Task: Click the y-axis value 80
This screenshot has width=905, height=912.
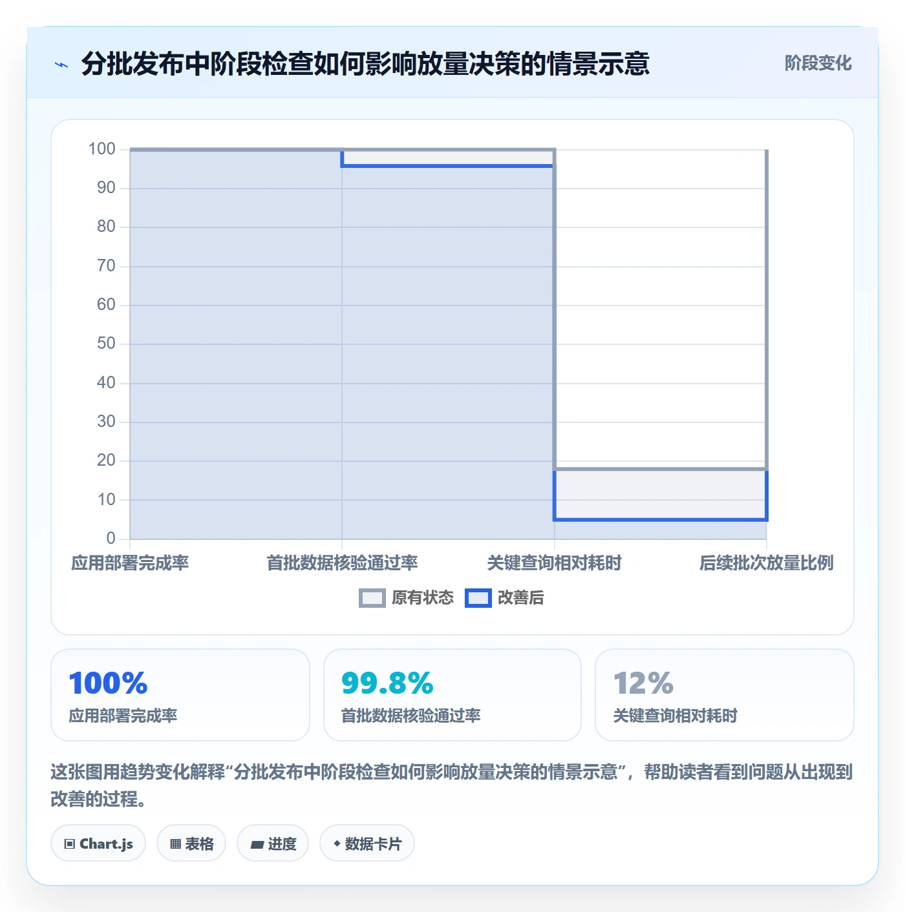Action: click(x=106, y=227)
